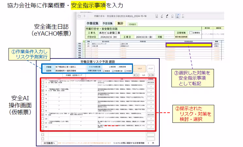Check the box for risk row 10
Image resolution: width=243 pixels, height=147 pixels.
point(43,119)
